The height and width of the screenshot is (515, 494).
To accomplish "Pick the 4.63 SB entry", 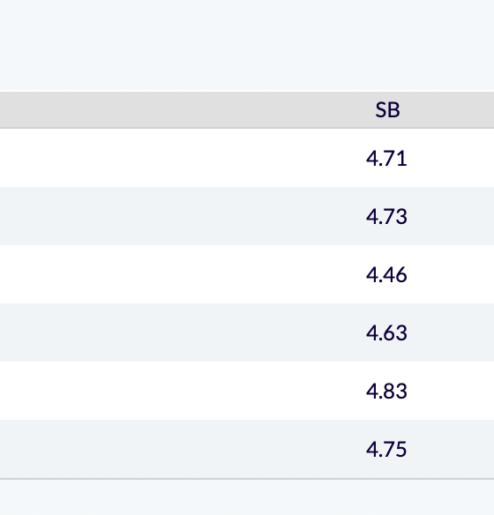I will pos(386,333).
